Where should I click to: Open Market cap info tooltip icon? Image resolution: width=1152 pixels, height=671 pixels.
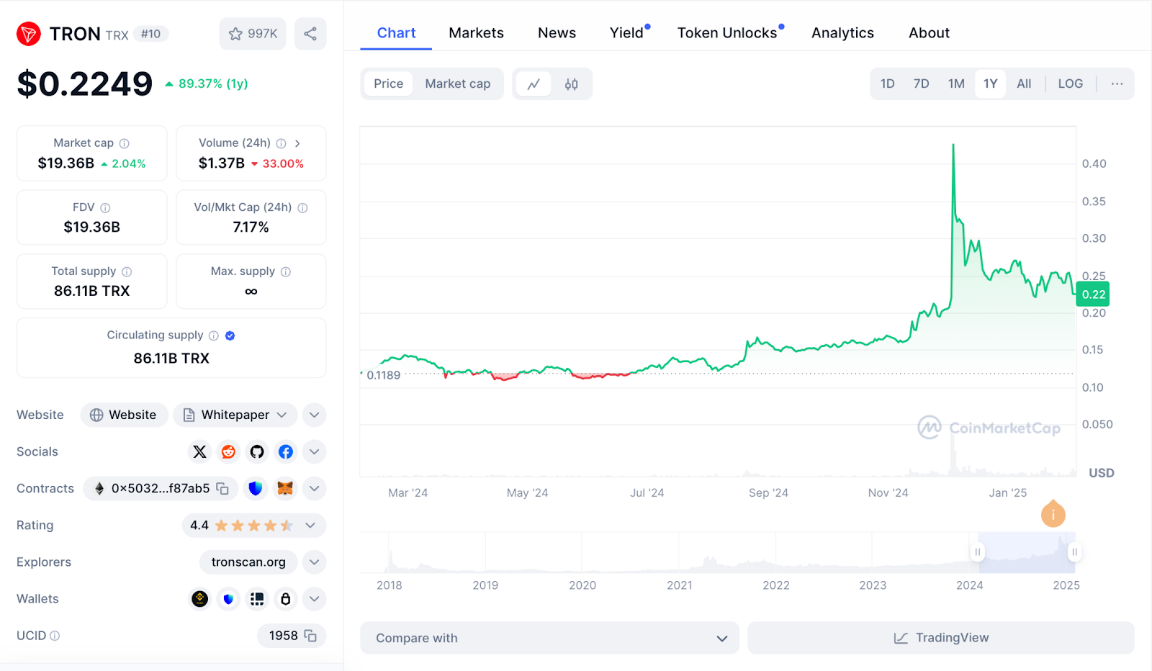[x=125, y=143]
